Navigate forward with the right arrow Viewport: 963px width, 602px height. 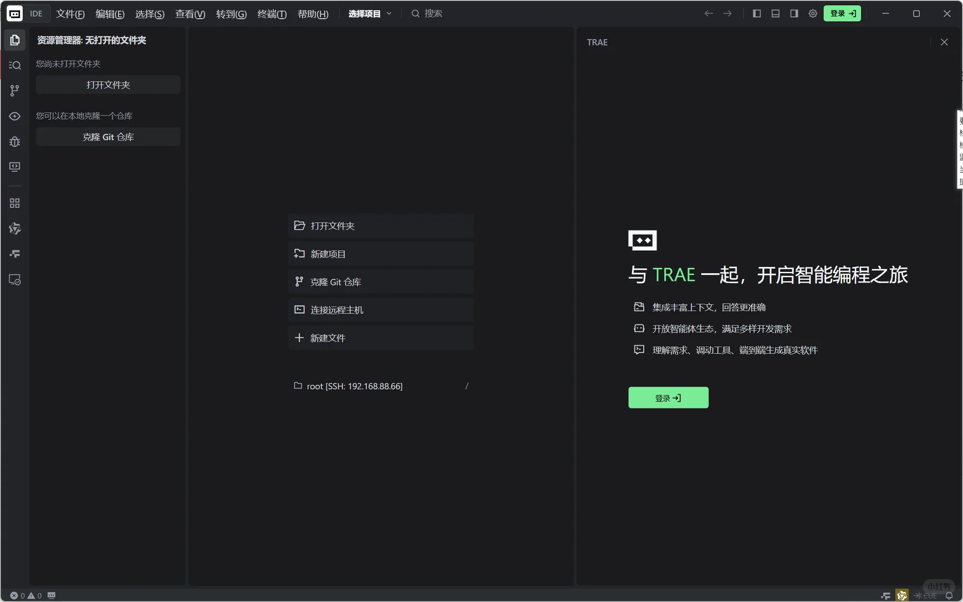(727, 13)
